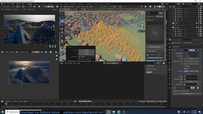Collapse the Shrinkwrap modifier panel
Image resolution: width=203 pixels, height=114 pixels.
pos(173,50)
